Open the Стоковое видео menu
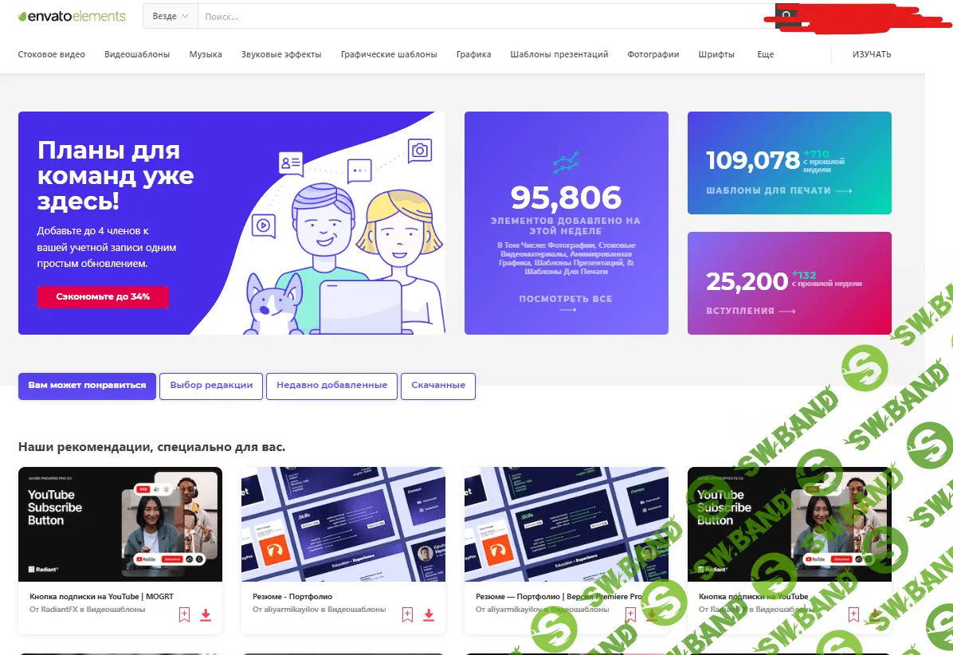 52,54
